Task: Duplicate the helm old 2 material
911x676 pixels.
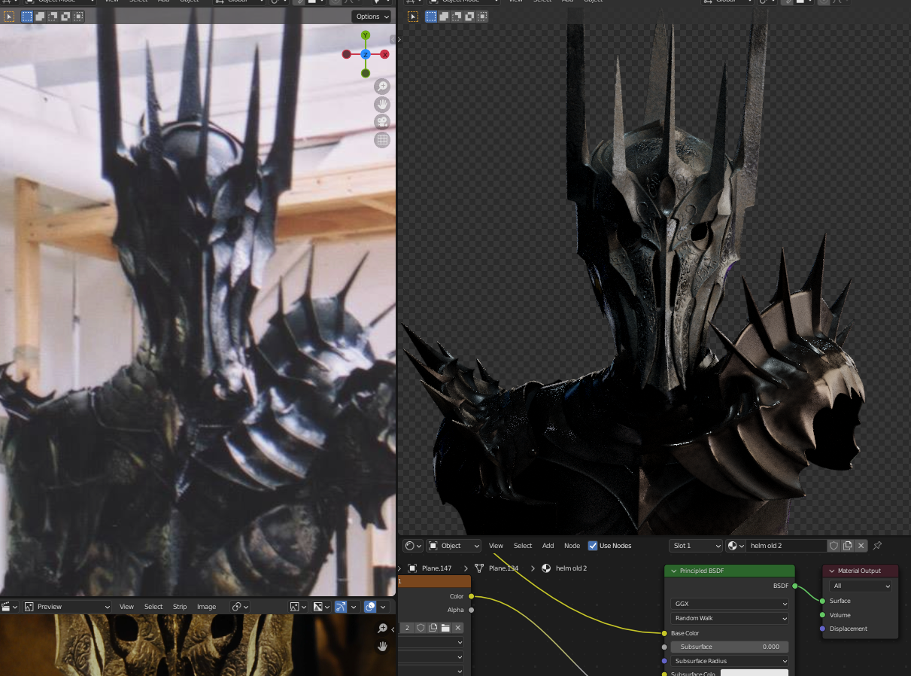Action: (x=848, y=546)
